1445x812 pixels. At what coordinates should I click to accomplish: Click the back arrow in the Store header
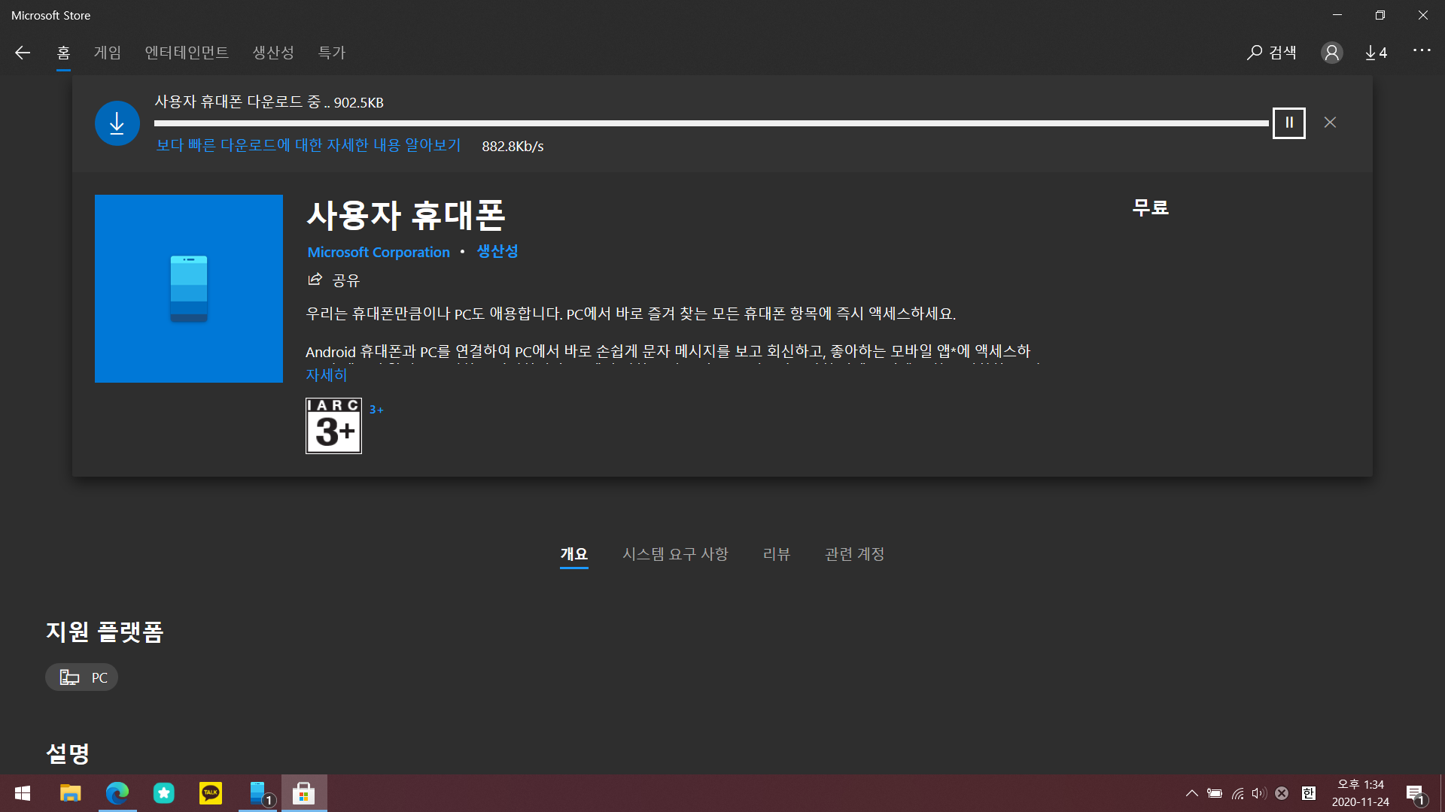(x=23, y=53)
